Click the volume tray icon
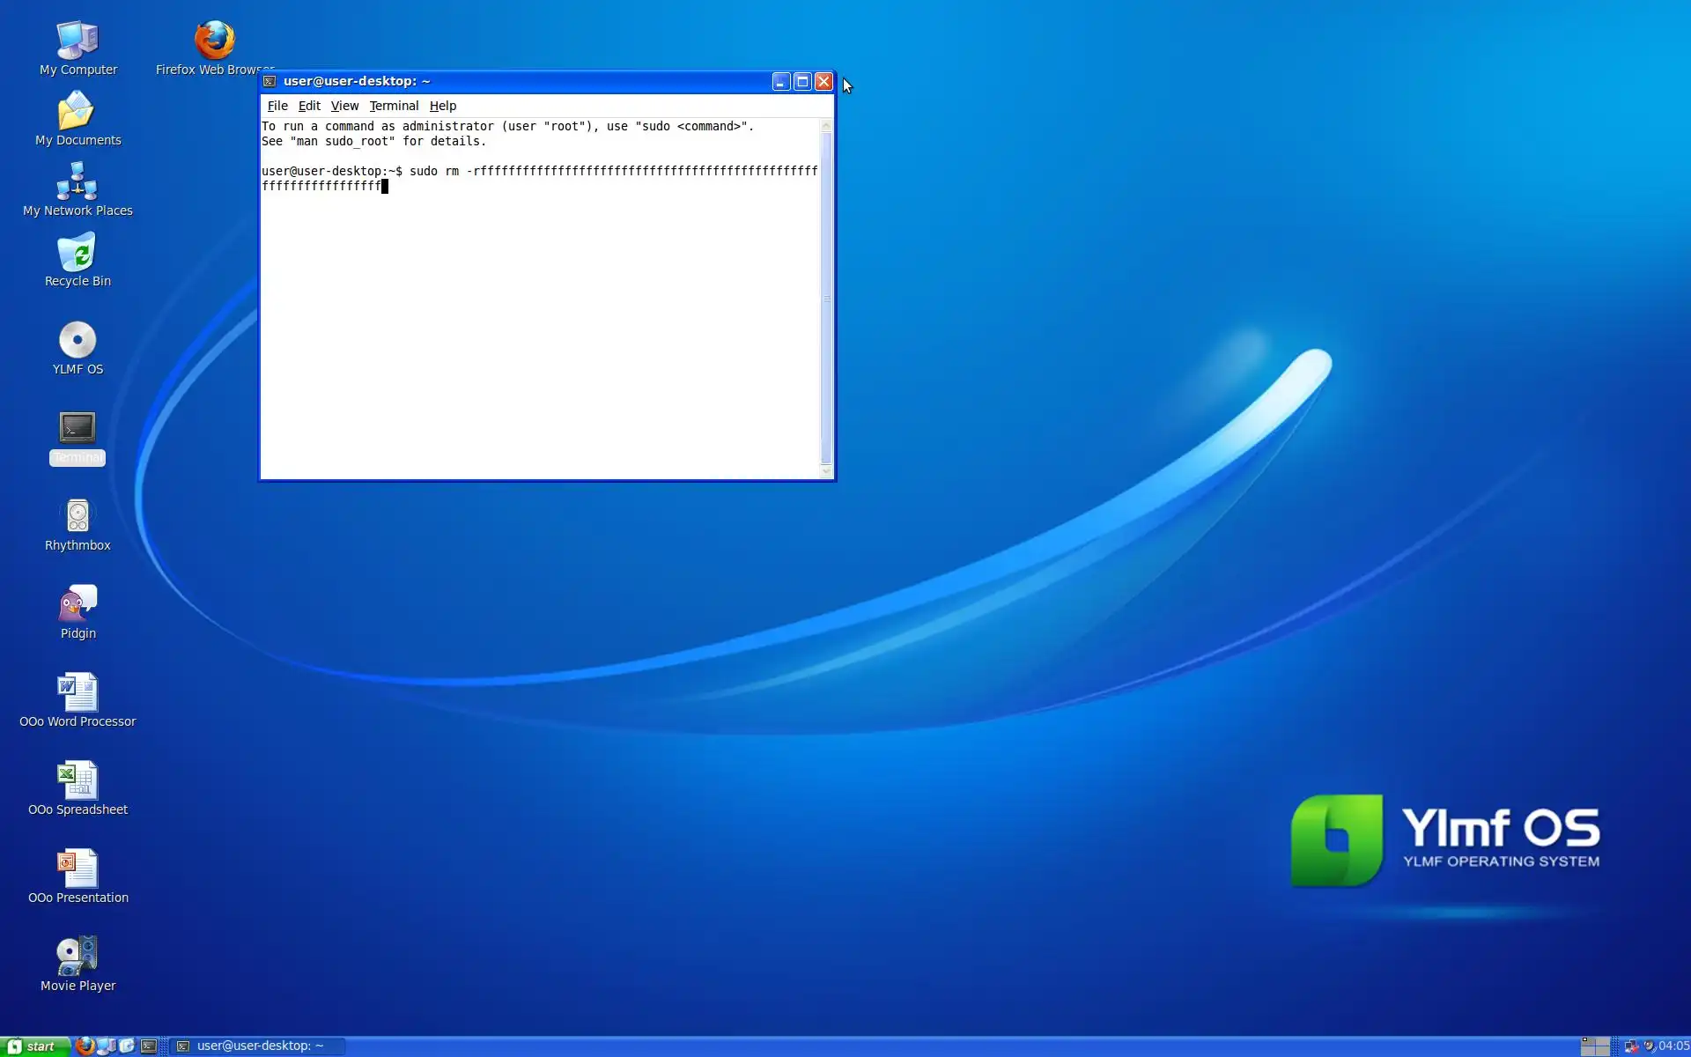 (x=1649, y=1046)
